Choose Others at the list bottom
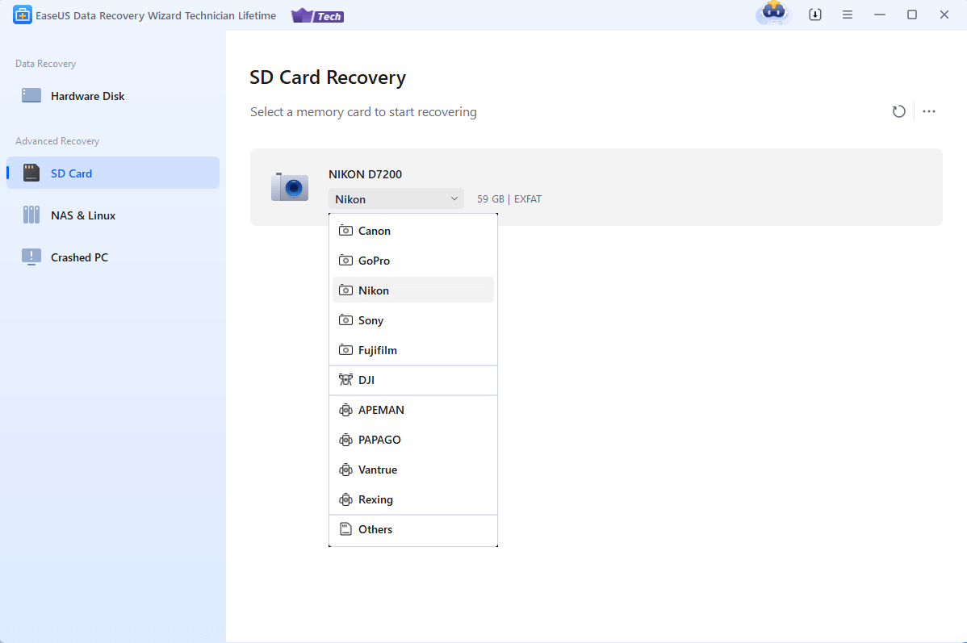Viewport: 967px width, 643px height. click(x=375, y=529)
